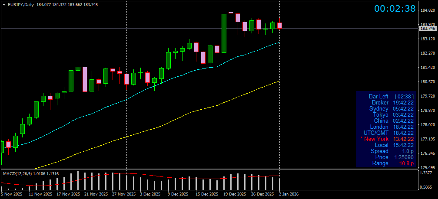
Task: Select the 183.120 price scale label
Action: (x=428, y=39)
